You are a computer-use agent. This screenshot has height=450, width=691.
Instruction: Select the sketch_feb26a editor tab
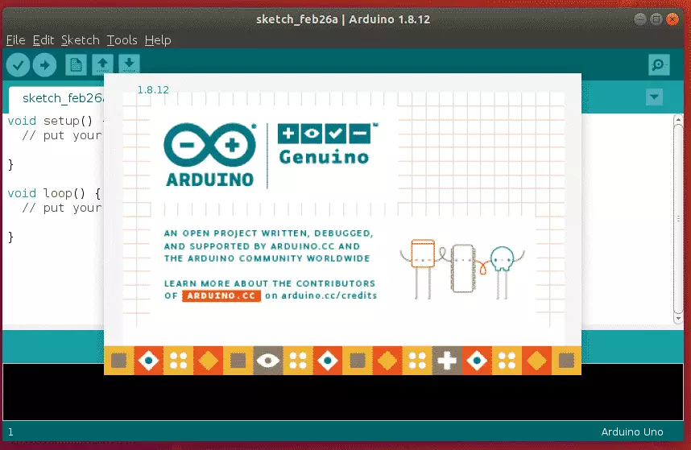[x=56, y=99]
